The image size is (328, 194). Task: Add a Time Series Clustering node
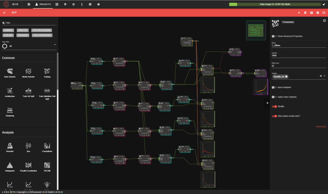[10, 112]
